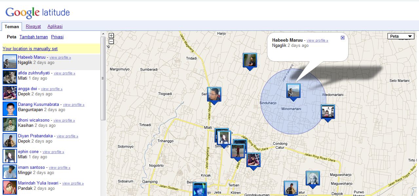Screen dimensions: 419x196
Task: Open view profile link for angga dwi
Action: coord(52,89)
